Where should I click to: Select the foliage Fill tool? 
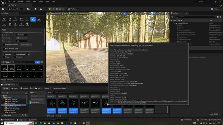click(x=10, y=25)
